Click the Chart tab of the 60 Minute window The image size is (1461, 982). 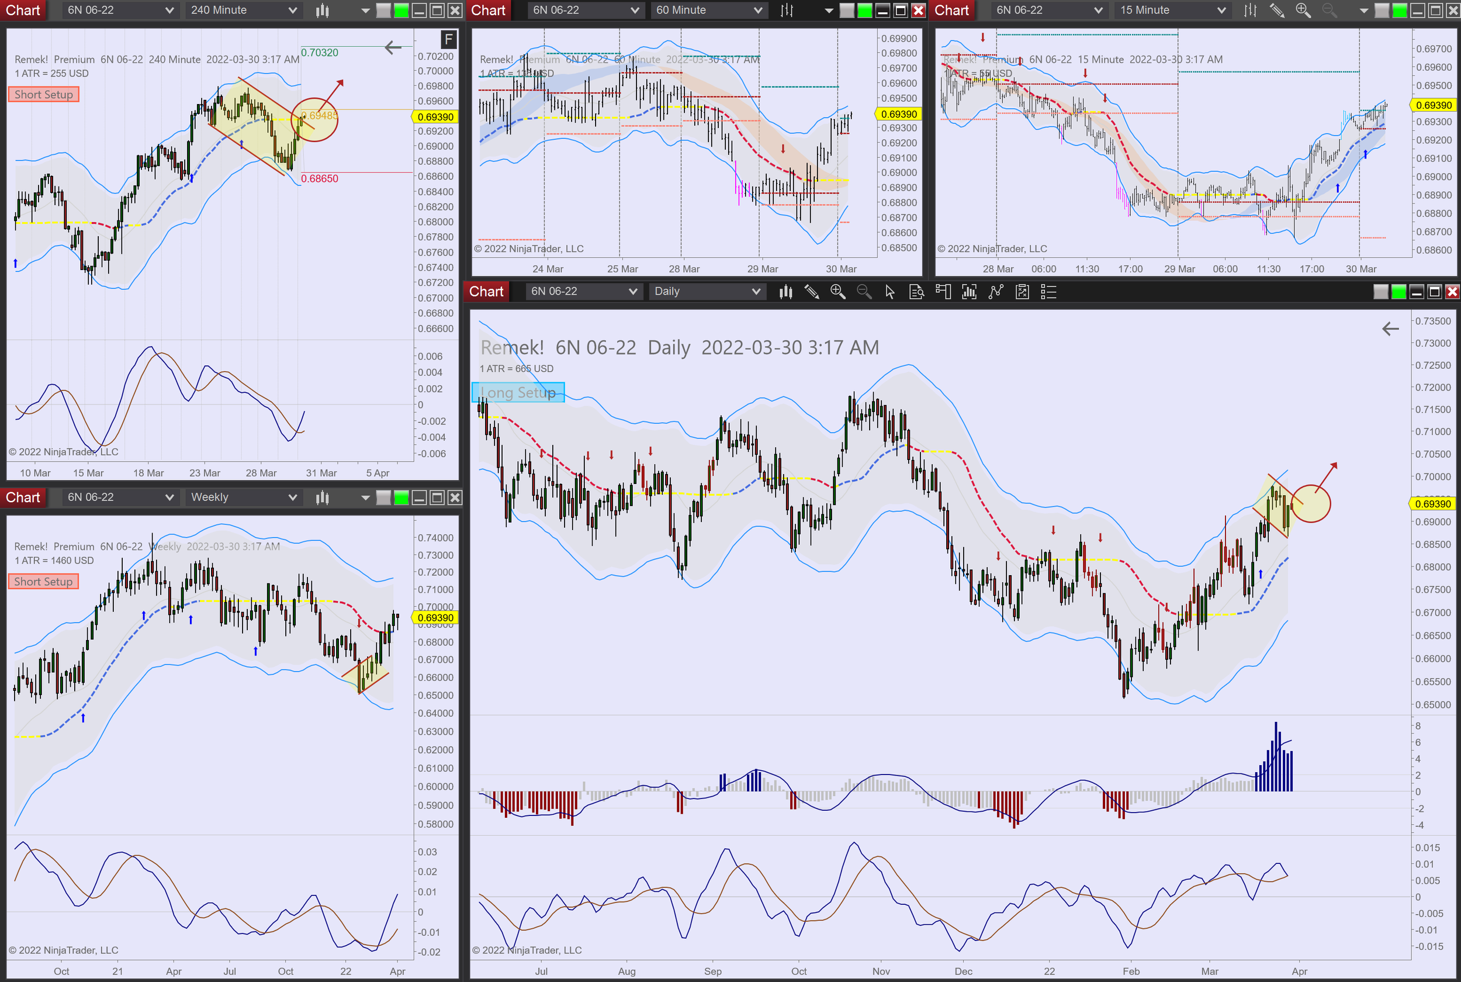pyautogui.click(x=488, y=10)
